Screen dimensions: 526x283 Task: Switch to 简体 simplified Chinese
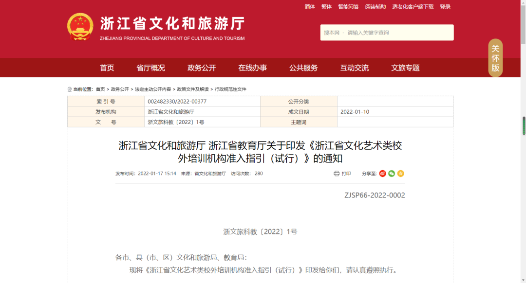pyautogui.click(x=310, y=7)
